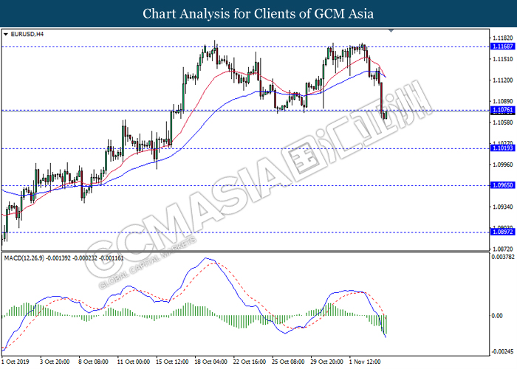
Task: Click the 3 Oct 20:00 time label
Action: point(55,362)
